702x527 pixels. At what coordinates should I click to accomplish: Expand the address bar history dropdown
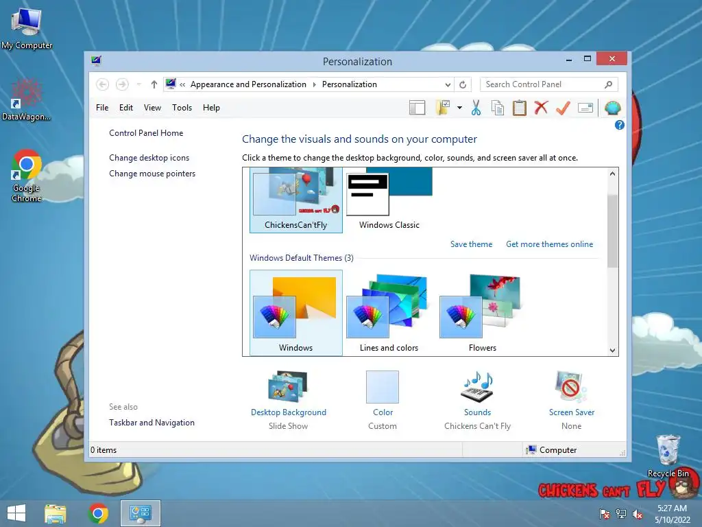[x=448, y=84]
